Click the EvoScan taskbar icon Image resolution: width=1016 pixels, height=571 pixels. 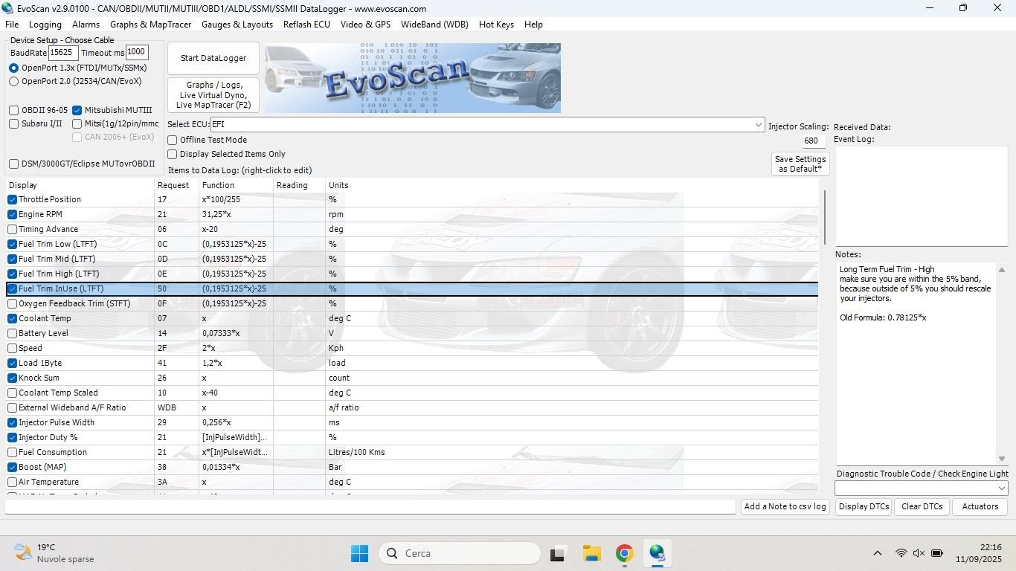point(657,553)
